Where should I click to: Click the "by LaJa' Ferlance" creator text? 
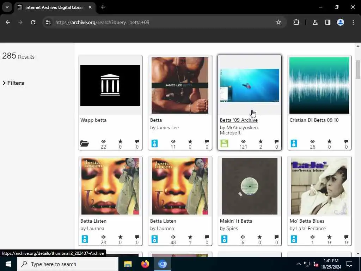[307, 228]
